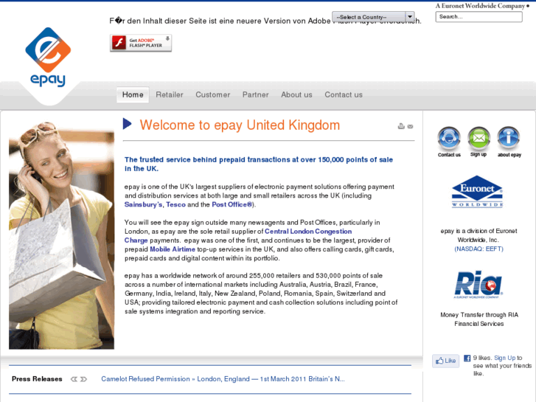Open the Customer menu item
This screenshot has height=402, width=536.
212,94
